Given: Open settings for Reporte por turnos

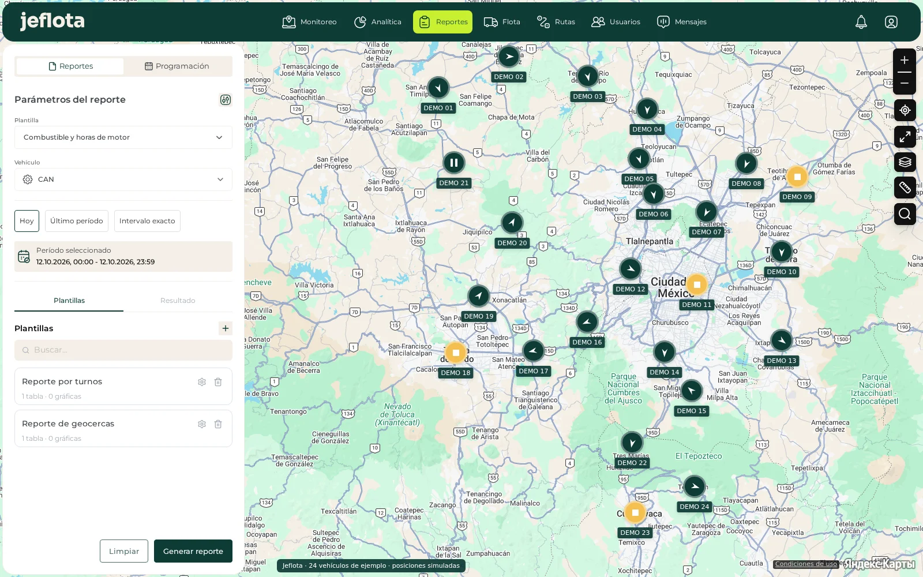Looking at the screenshot, I should [202, 382].
